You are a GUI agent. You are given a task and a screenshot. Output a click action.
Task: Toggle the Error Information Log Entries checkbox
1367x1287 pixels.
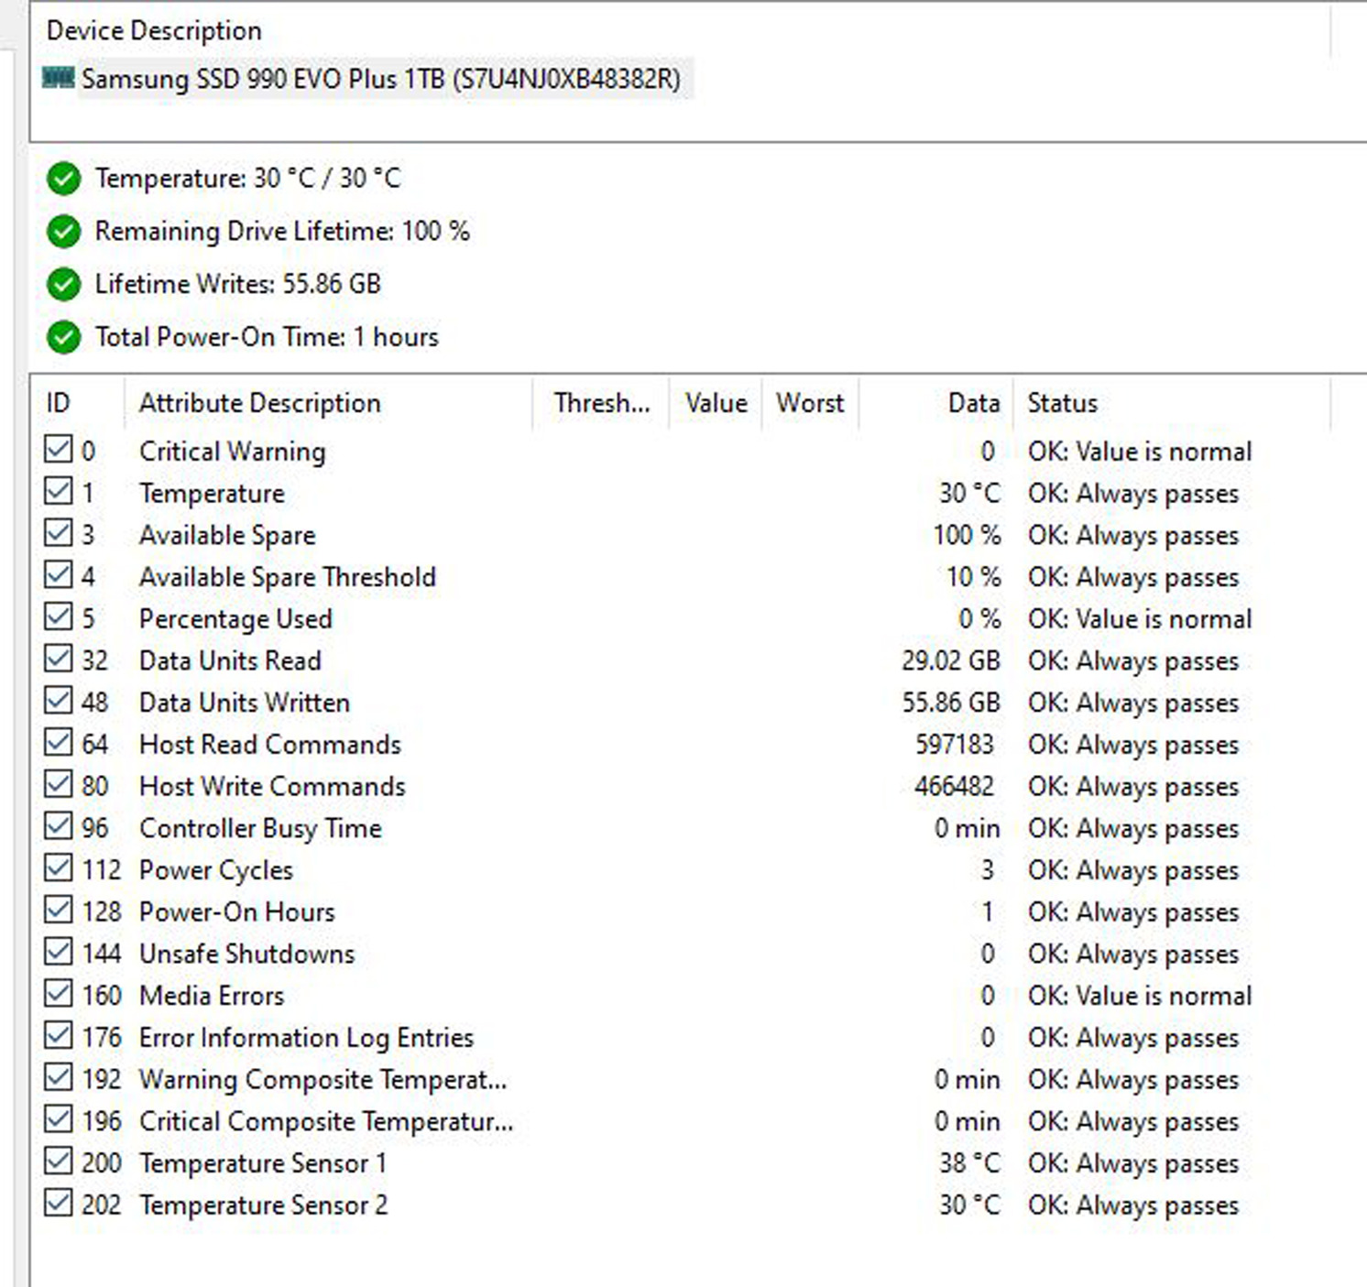(x=58, y=1035)
